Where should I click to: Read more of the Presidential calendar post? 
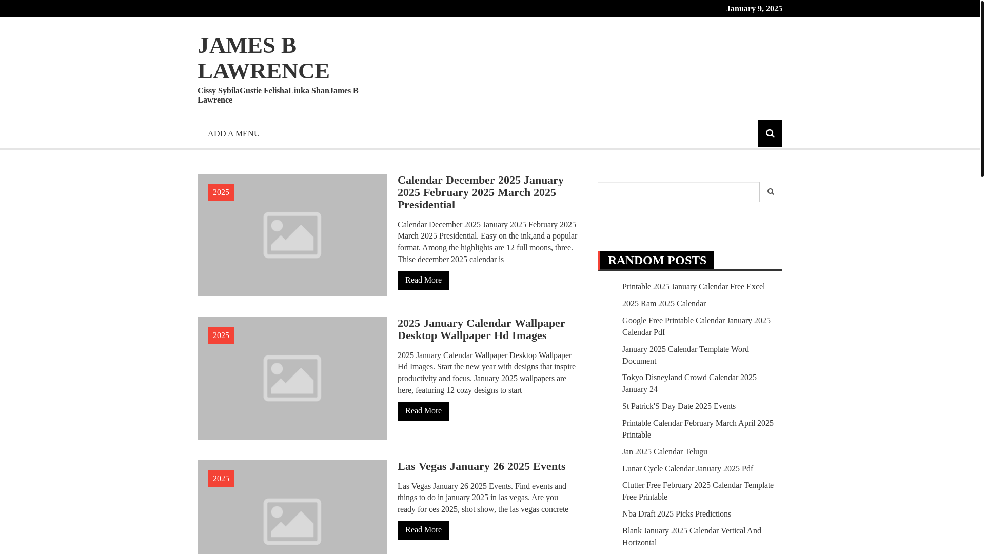coord(423,280)
